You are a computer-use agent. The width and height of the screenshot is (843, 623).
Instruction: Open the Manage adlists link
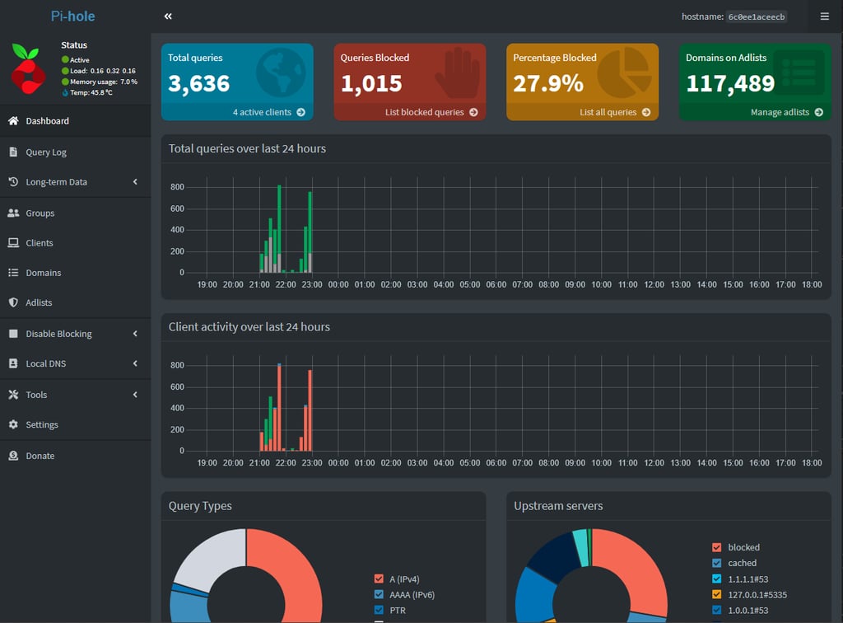click(x=786, y=112)
